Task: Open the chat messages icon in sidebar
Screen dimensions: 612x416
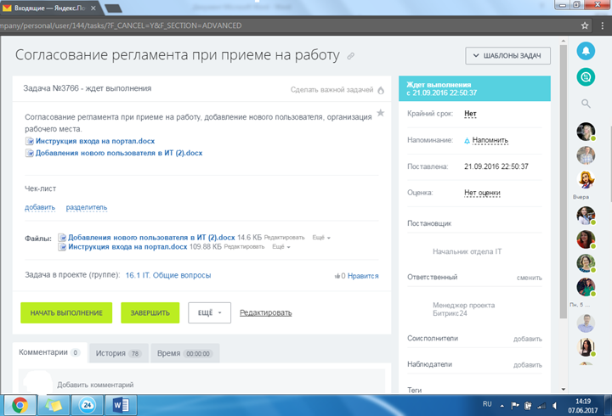Action: point(585,77)
